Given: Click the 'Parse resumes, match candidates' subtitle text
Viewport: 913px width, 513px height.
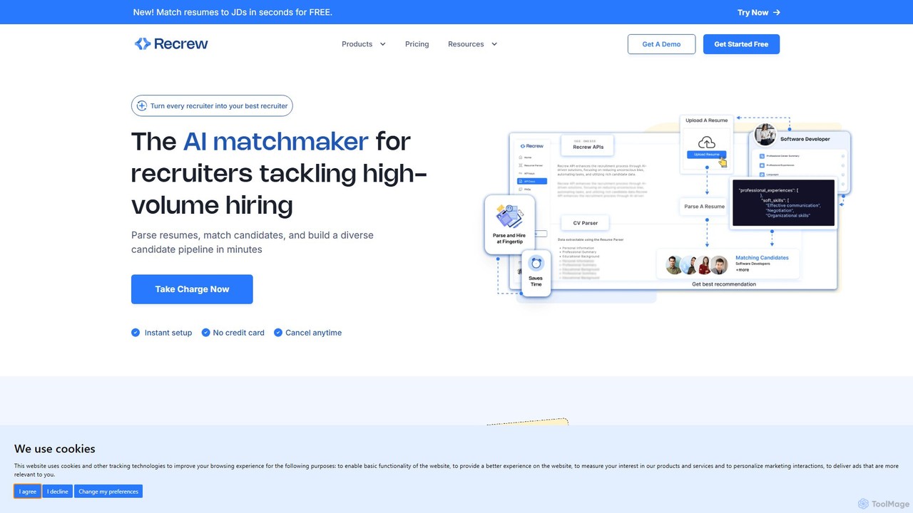Looking at the screenshot, I should pyautogui.click(x=253, y=242).
